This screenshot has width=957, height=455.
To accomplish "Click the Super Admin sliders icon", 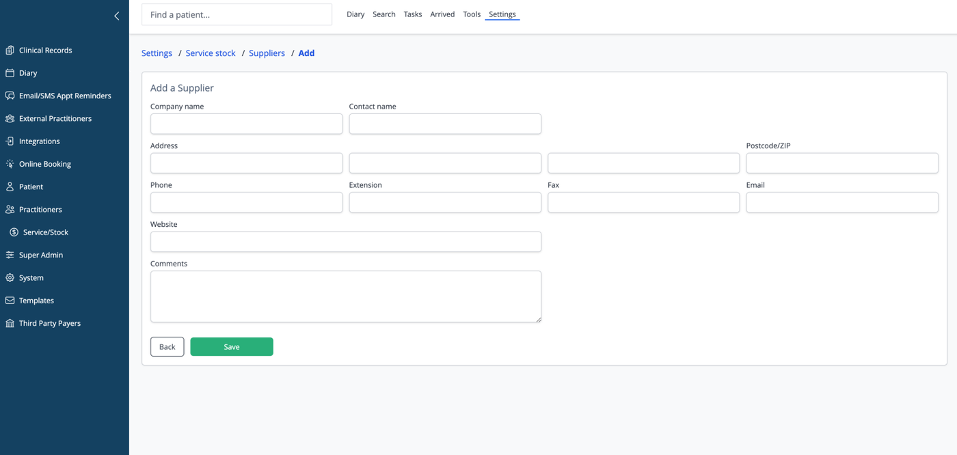I will click(x=10, y=255).
